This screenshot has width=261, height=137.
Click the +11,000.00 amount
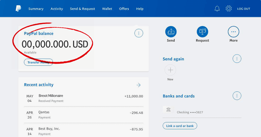(x=134, y=96)
